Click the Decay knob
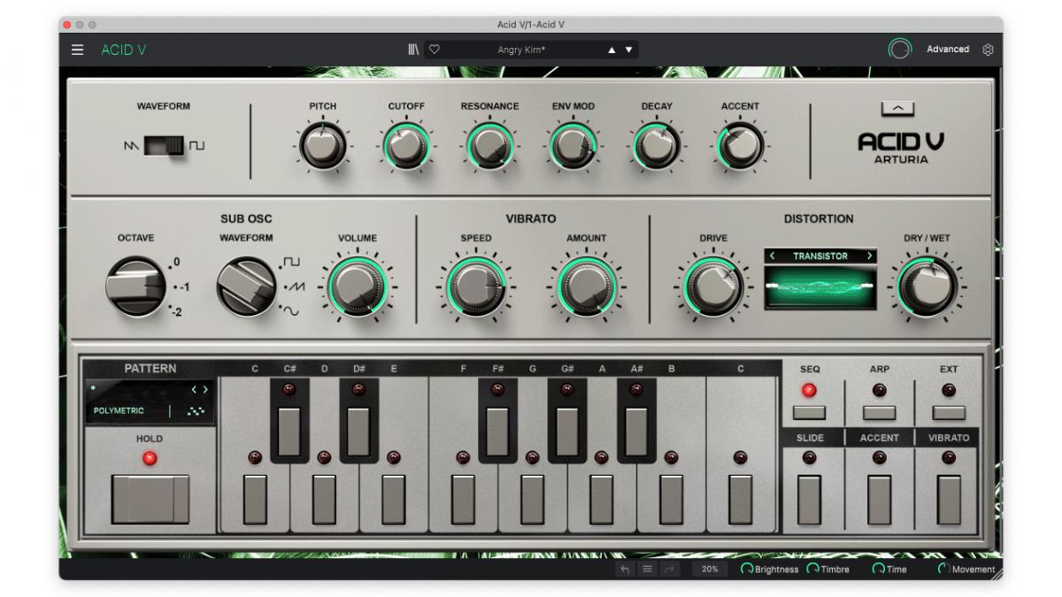The image size is (1062, 597). coord(657,146)
